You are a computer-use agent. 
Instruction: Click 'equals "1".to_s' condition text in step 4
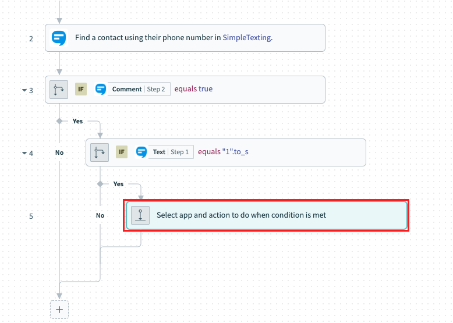click(223, 152)
